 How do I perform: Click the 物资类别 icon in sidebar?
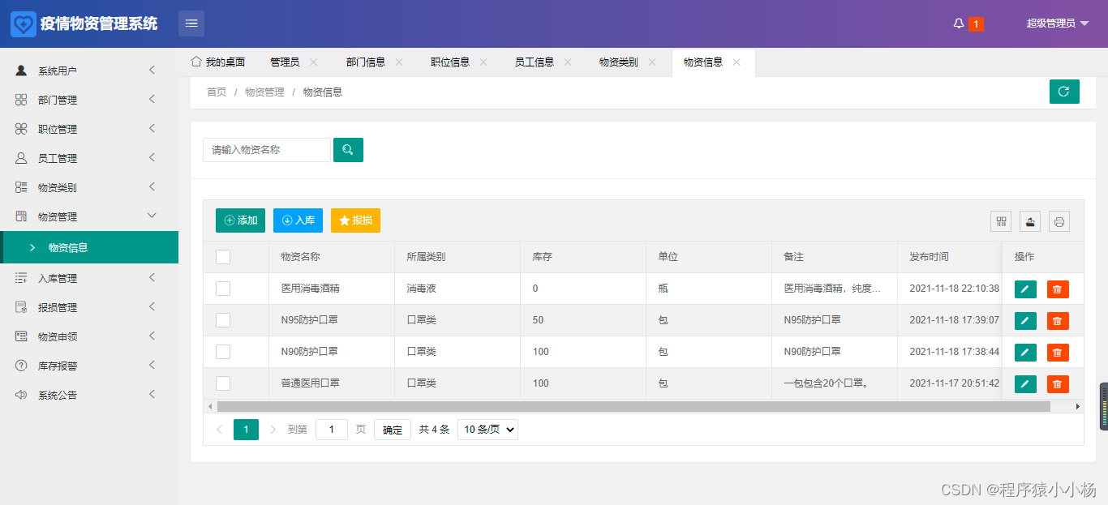(21, 187)
